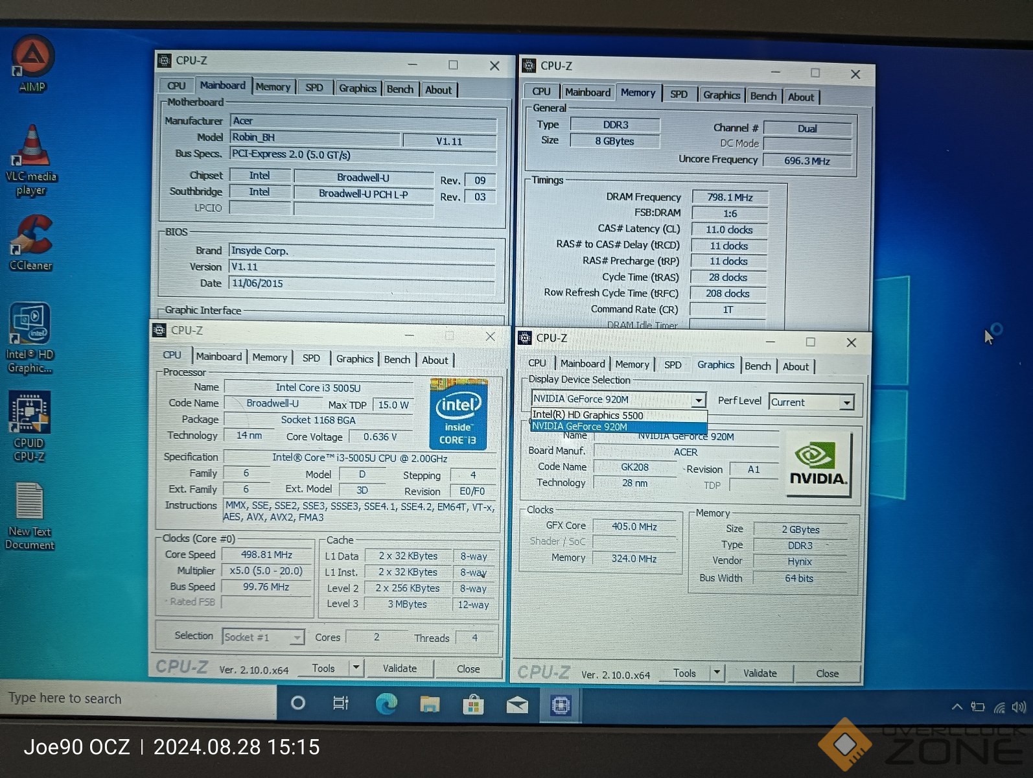Click the battery icon in system tray

978,707
